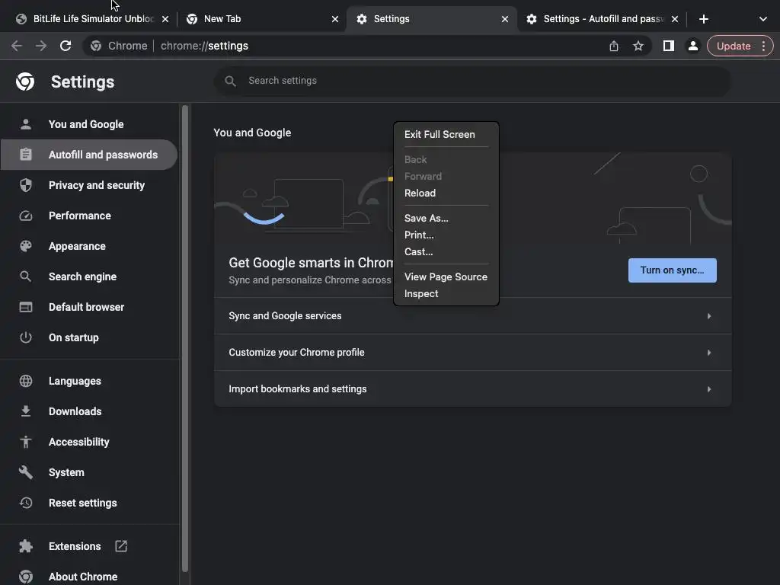Screen dimensions: 780x585
Task: Open the Privacy and security section
Action: click(96, 185)
